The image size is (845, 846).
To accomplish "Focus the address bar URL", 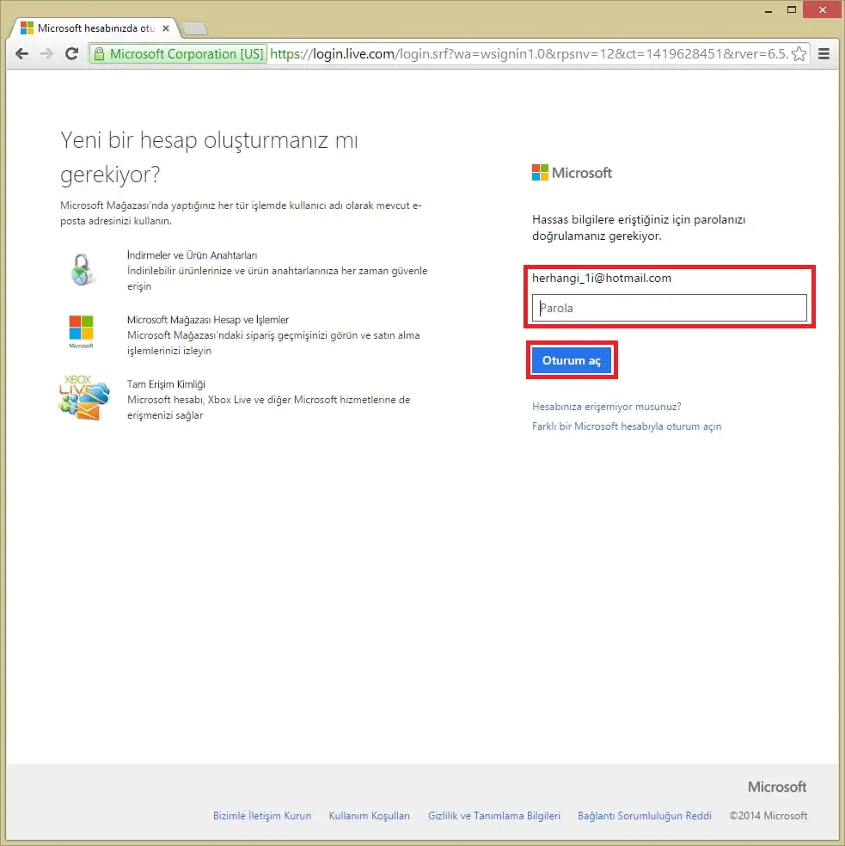I will point(529,54).
